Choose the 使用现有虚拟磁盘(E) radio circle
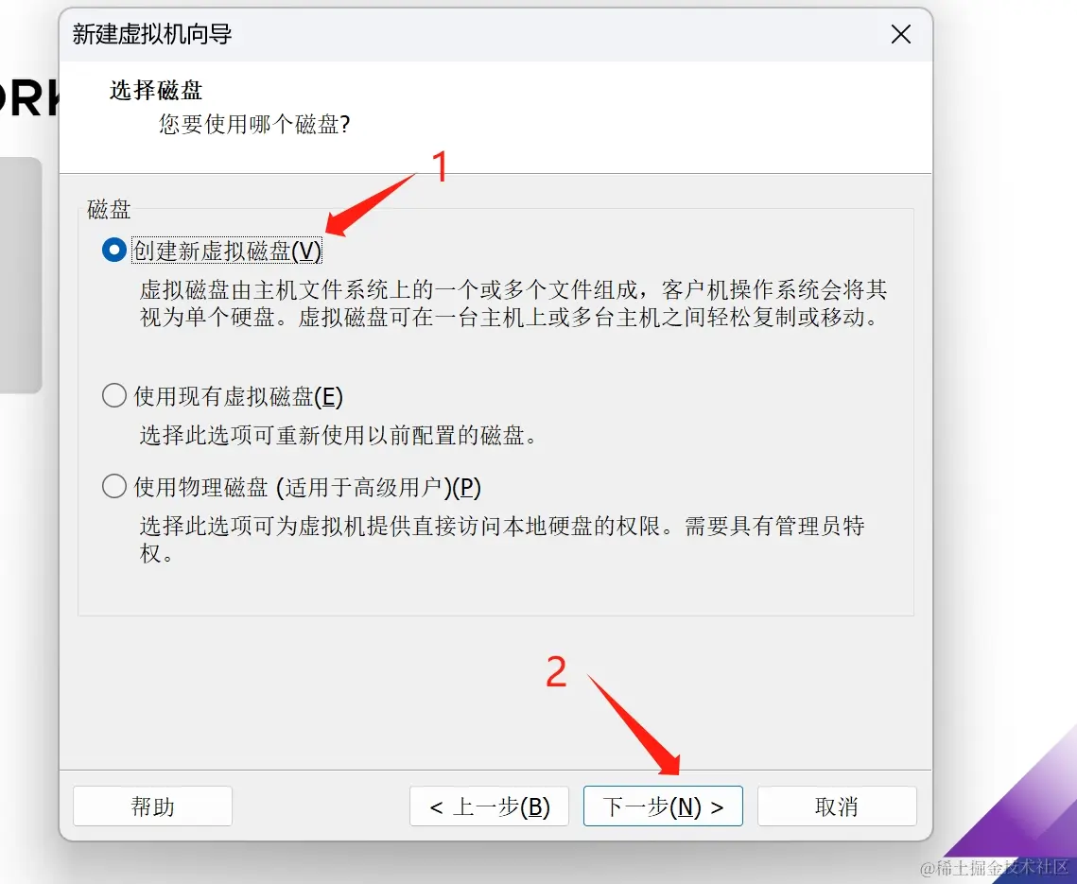The width and height of the screenshot is (1077, 884). 114,395
